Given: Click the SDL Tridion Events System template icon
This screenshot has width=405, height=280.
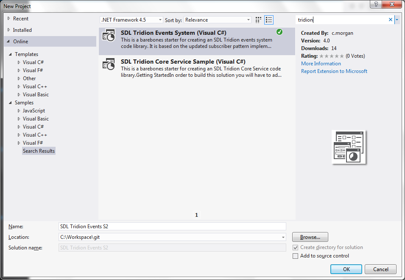Looking at the screenshot, I should pos(109,36).
